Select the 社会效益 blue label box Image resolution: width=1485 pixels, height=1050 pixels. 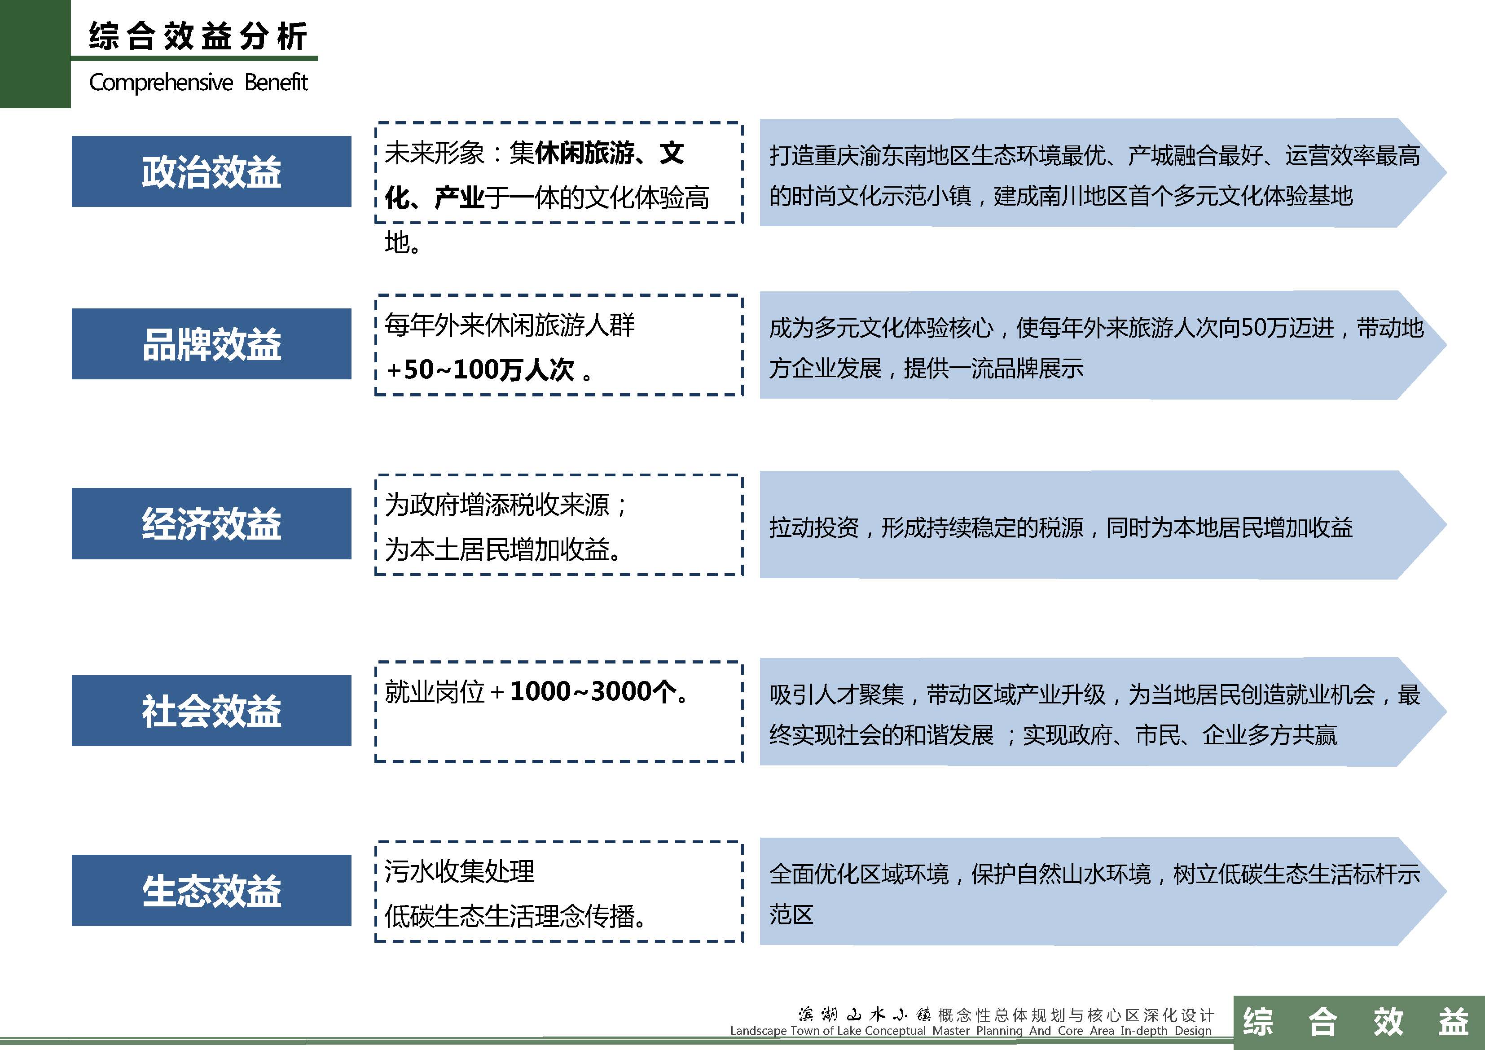[x=211, y=710]
